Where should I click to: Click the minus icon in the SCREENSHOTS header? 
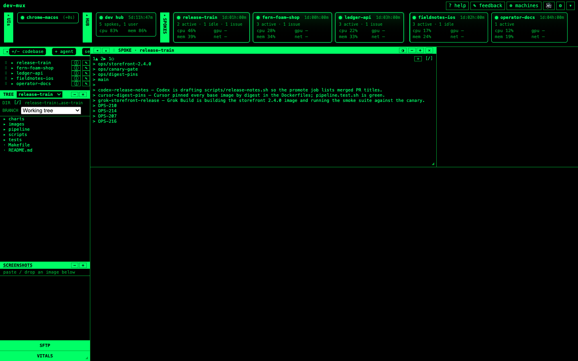75,266
